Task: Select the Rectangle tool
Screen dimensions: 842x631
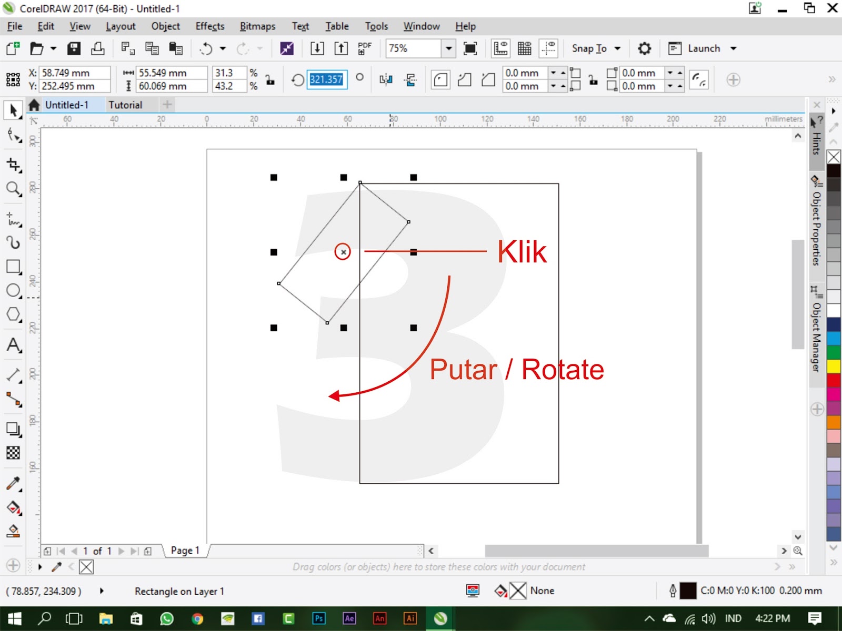Action: point(13,267)
